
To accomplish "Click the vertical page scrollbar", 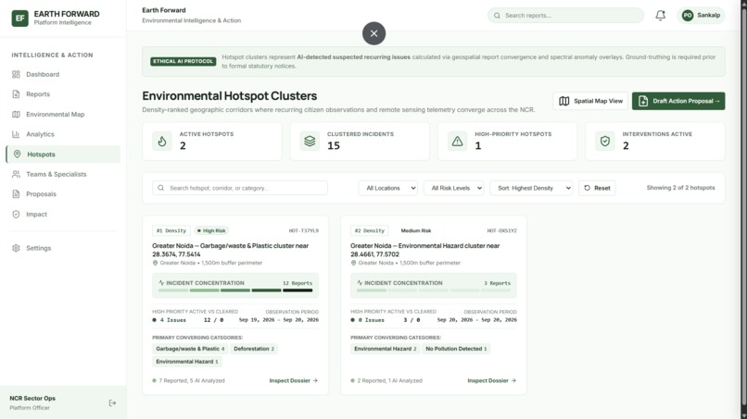I will click(x=743, y=209).
